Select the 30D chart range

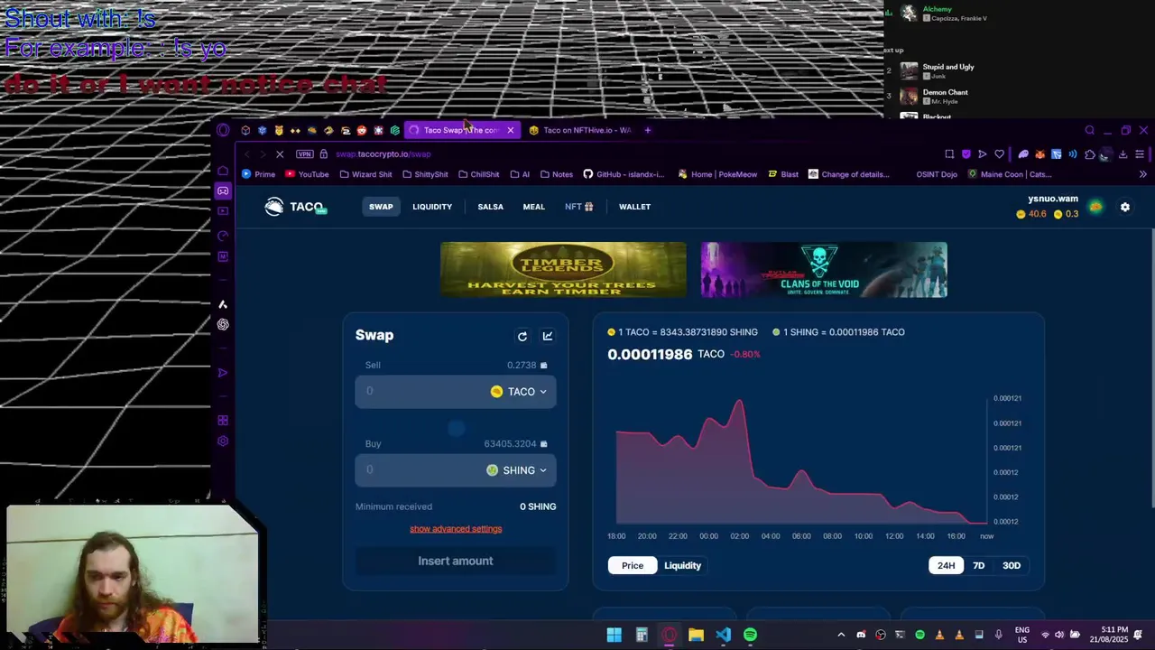coord(1011,565)
